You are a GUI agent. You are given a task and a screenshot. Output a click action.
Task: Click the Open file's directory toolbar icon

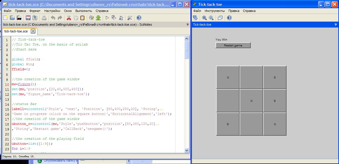(19, 18)
